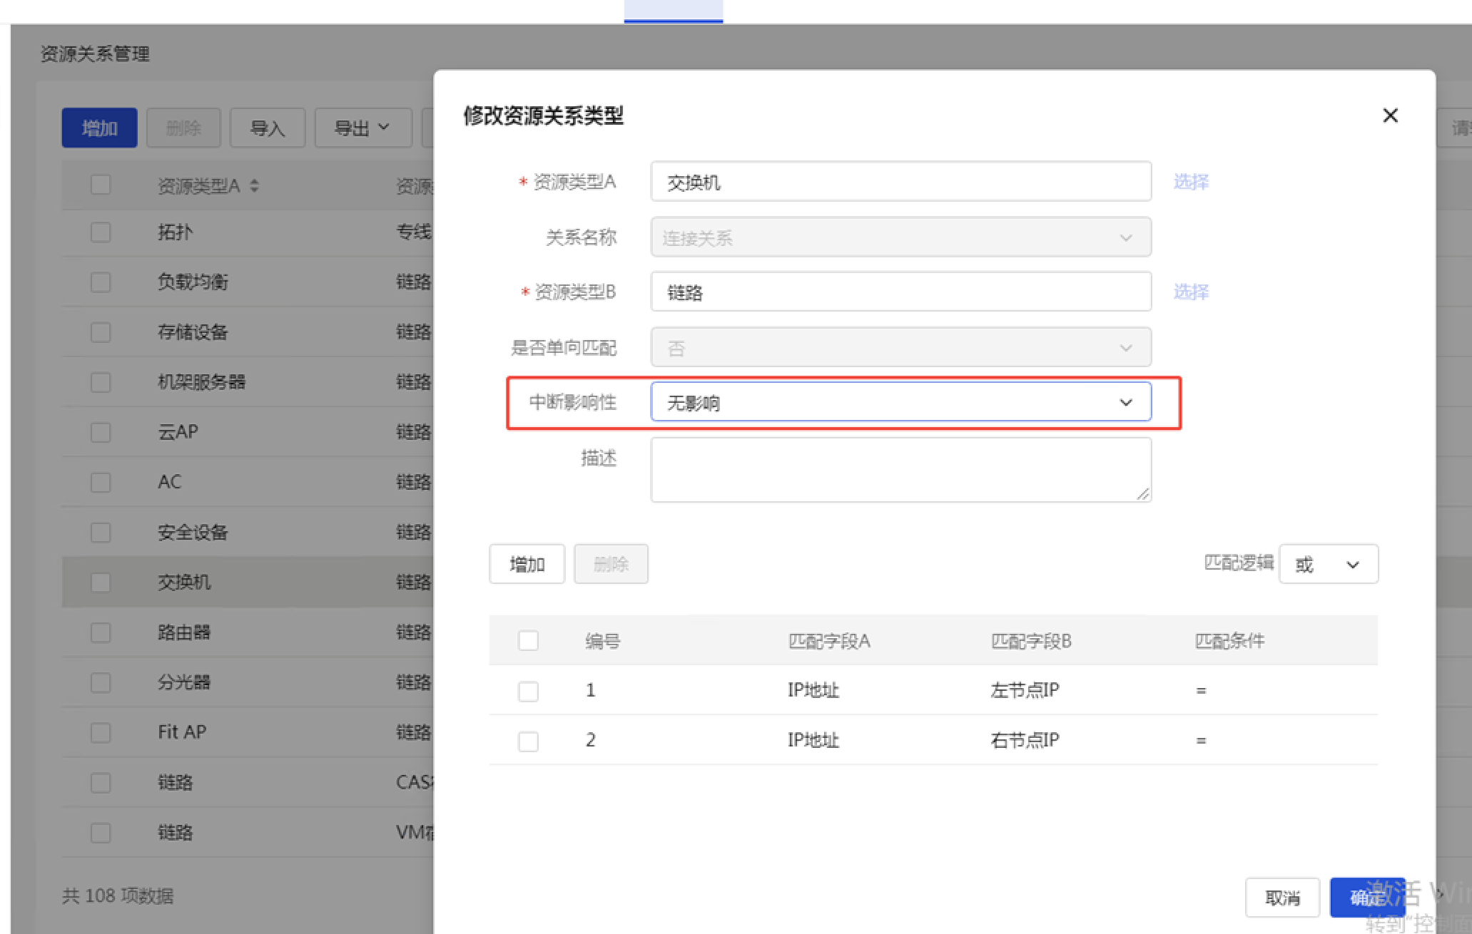Check the checkbox for match rule 2
This screenshot has height=934, width=1472.
528,741
